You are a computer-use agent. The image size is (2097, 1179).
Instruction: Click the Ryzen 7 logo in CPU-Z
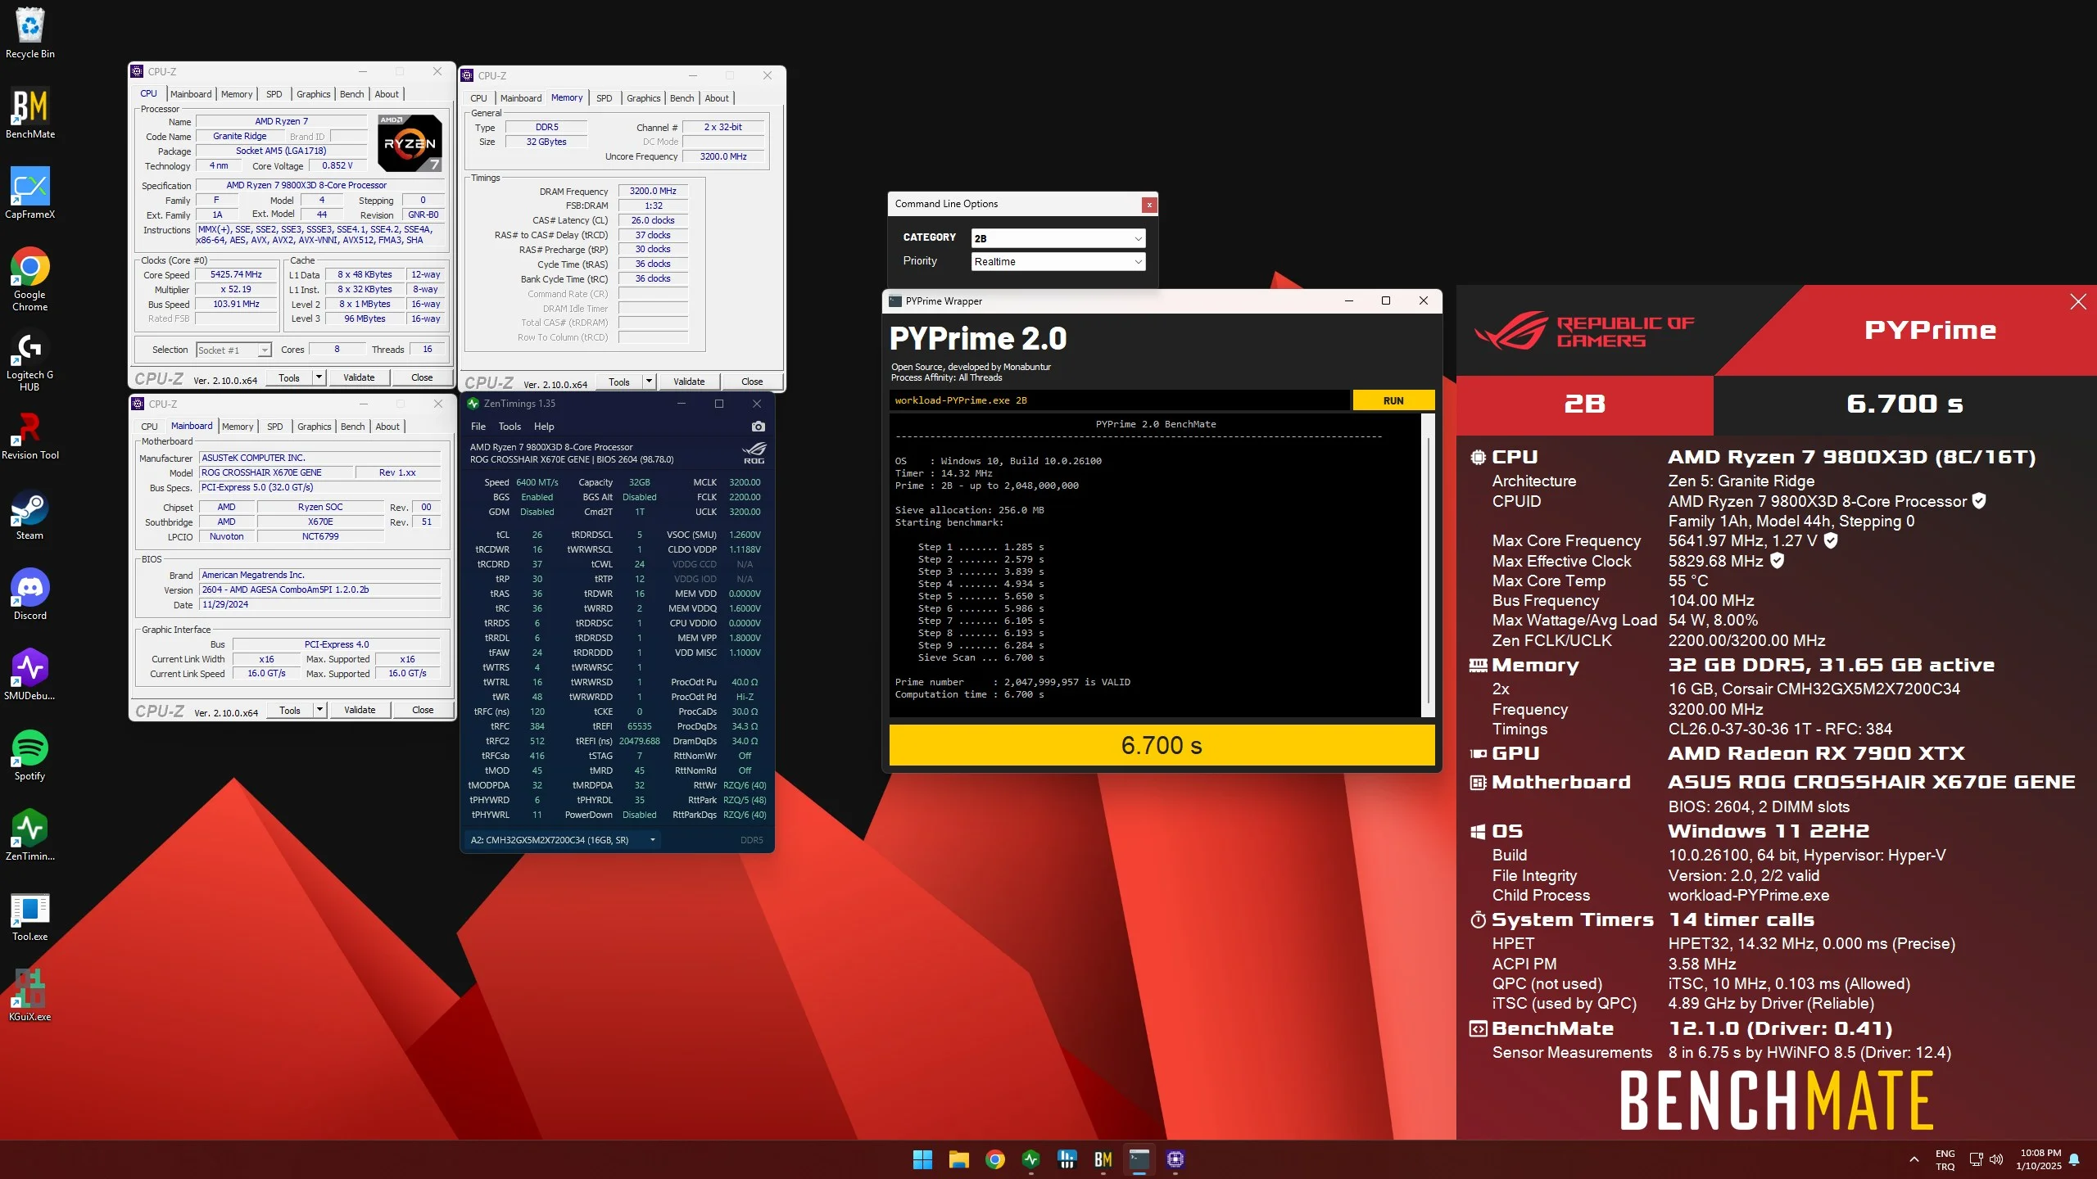click(410, 142)
